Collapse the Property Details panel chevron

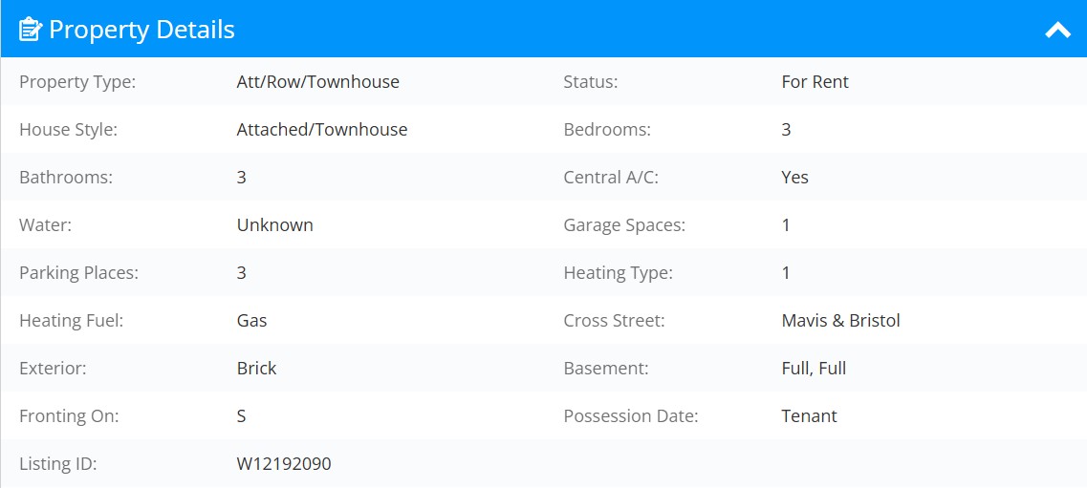[1057, 30]
